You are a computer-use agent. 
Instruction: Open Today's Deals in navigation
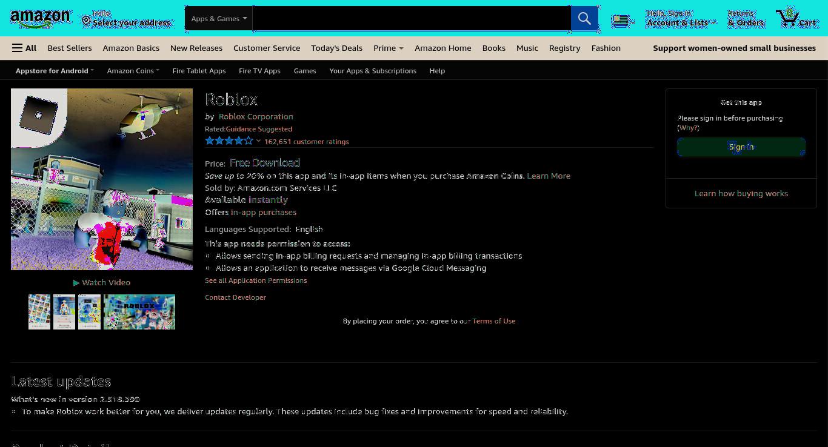pyautogui.click(x=336, y=48)
